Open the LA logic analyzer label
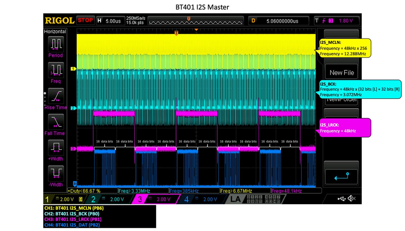405x231 pixels. [235, 199]
